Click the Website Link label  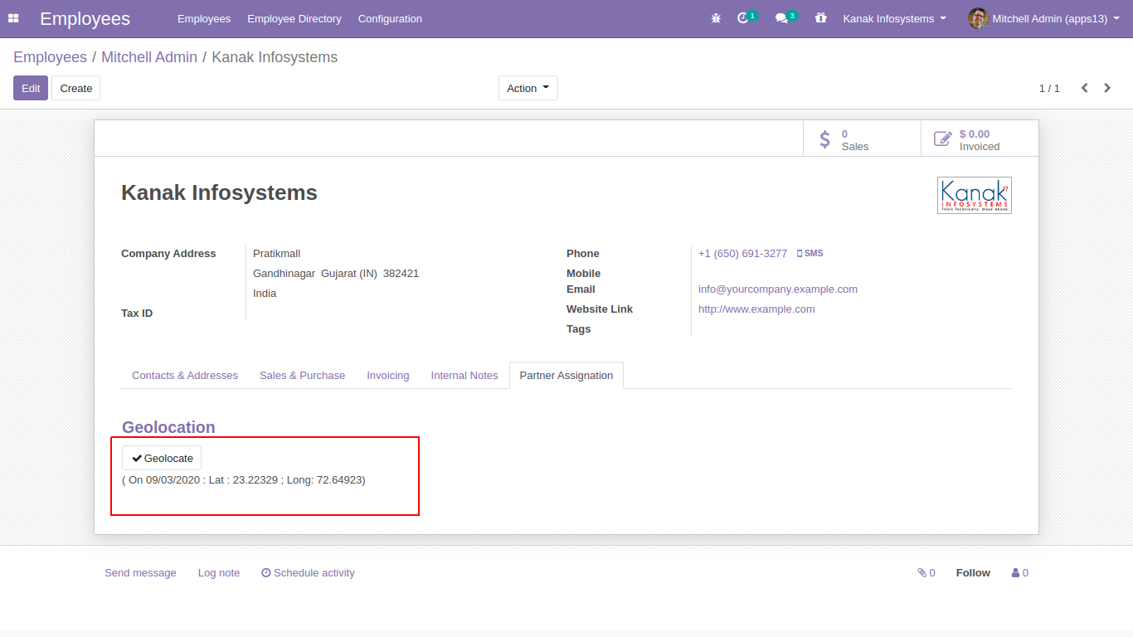600,309
